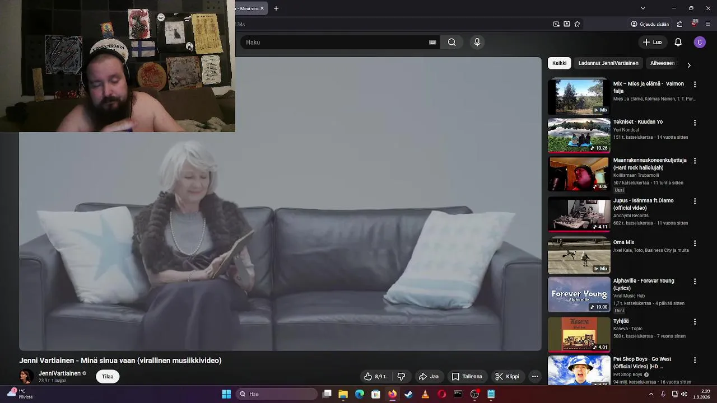This screenshot has height=403, width=717.
Task: Click Pet Shop Boys - Go West title
Action: point(642,363)
